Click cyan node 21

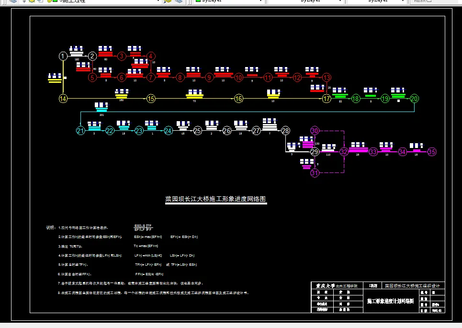pos(80,131)
